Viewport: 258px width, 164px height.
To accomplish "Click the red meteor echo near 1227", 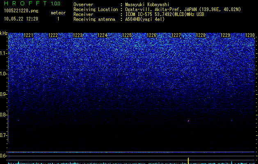I will point(188,121).
